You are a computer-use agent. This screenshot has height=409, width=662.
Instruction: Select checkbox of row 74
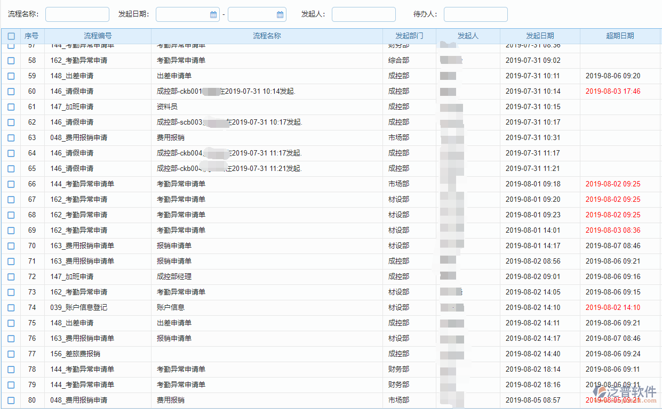[11, 308]
